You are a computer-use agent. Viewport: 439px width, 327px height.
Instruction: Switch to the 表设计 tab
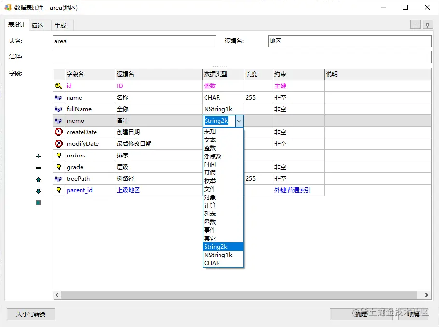[16, 25]
